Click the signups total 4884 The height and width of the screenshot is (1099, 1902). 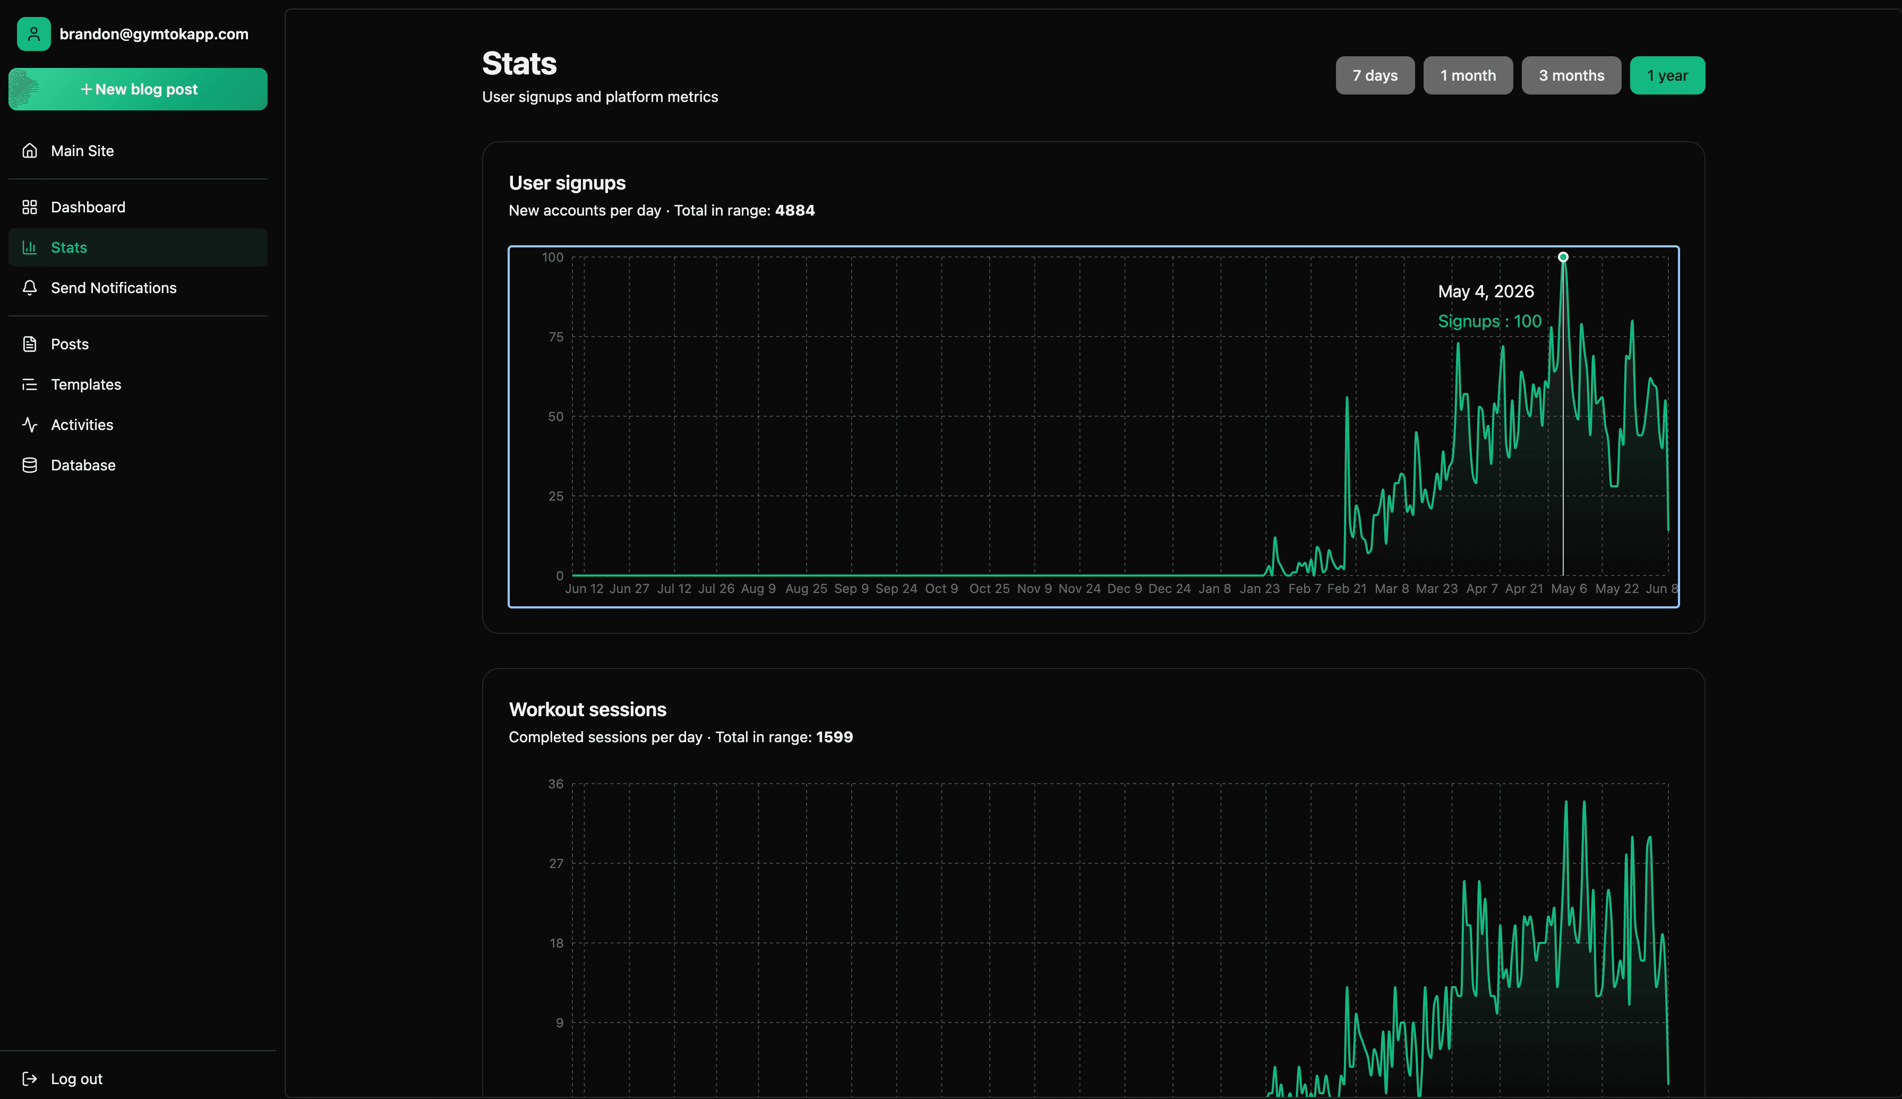795,211
